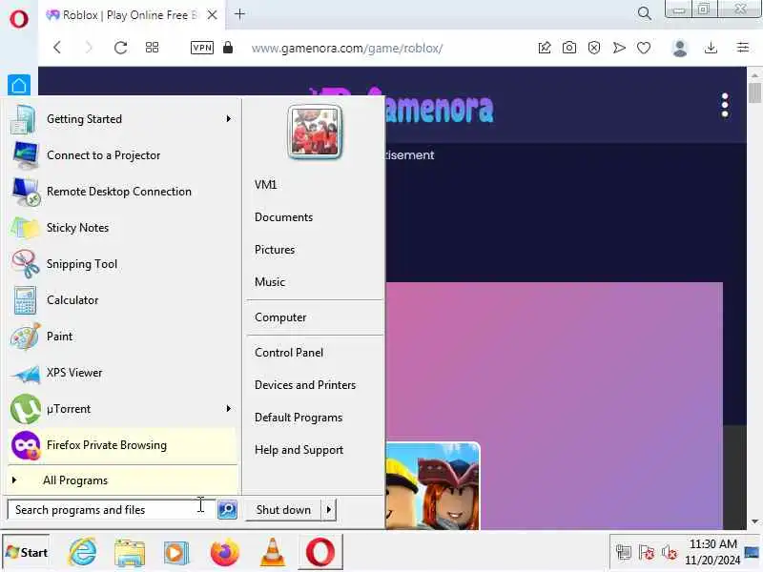Click the send/flow arrow icon
This screenshot has height=572, width=763.
[619, 48]
